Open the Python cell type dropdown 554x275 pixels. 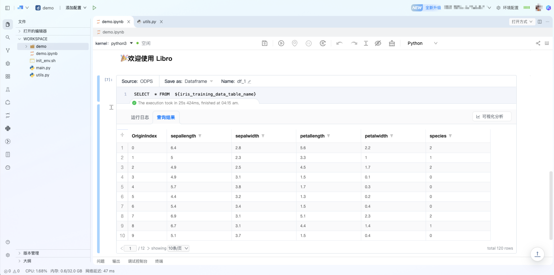[x=422, y=43]
